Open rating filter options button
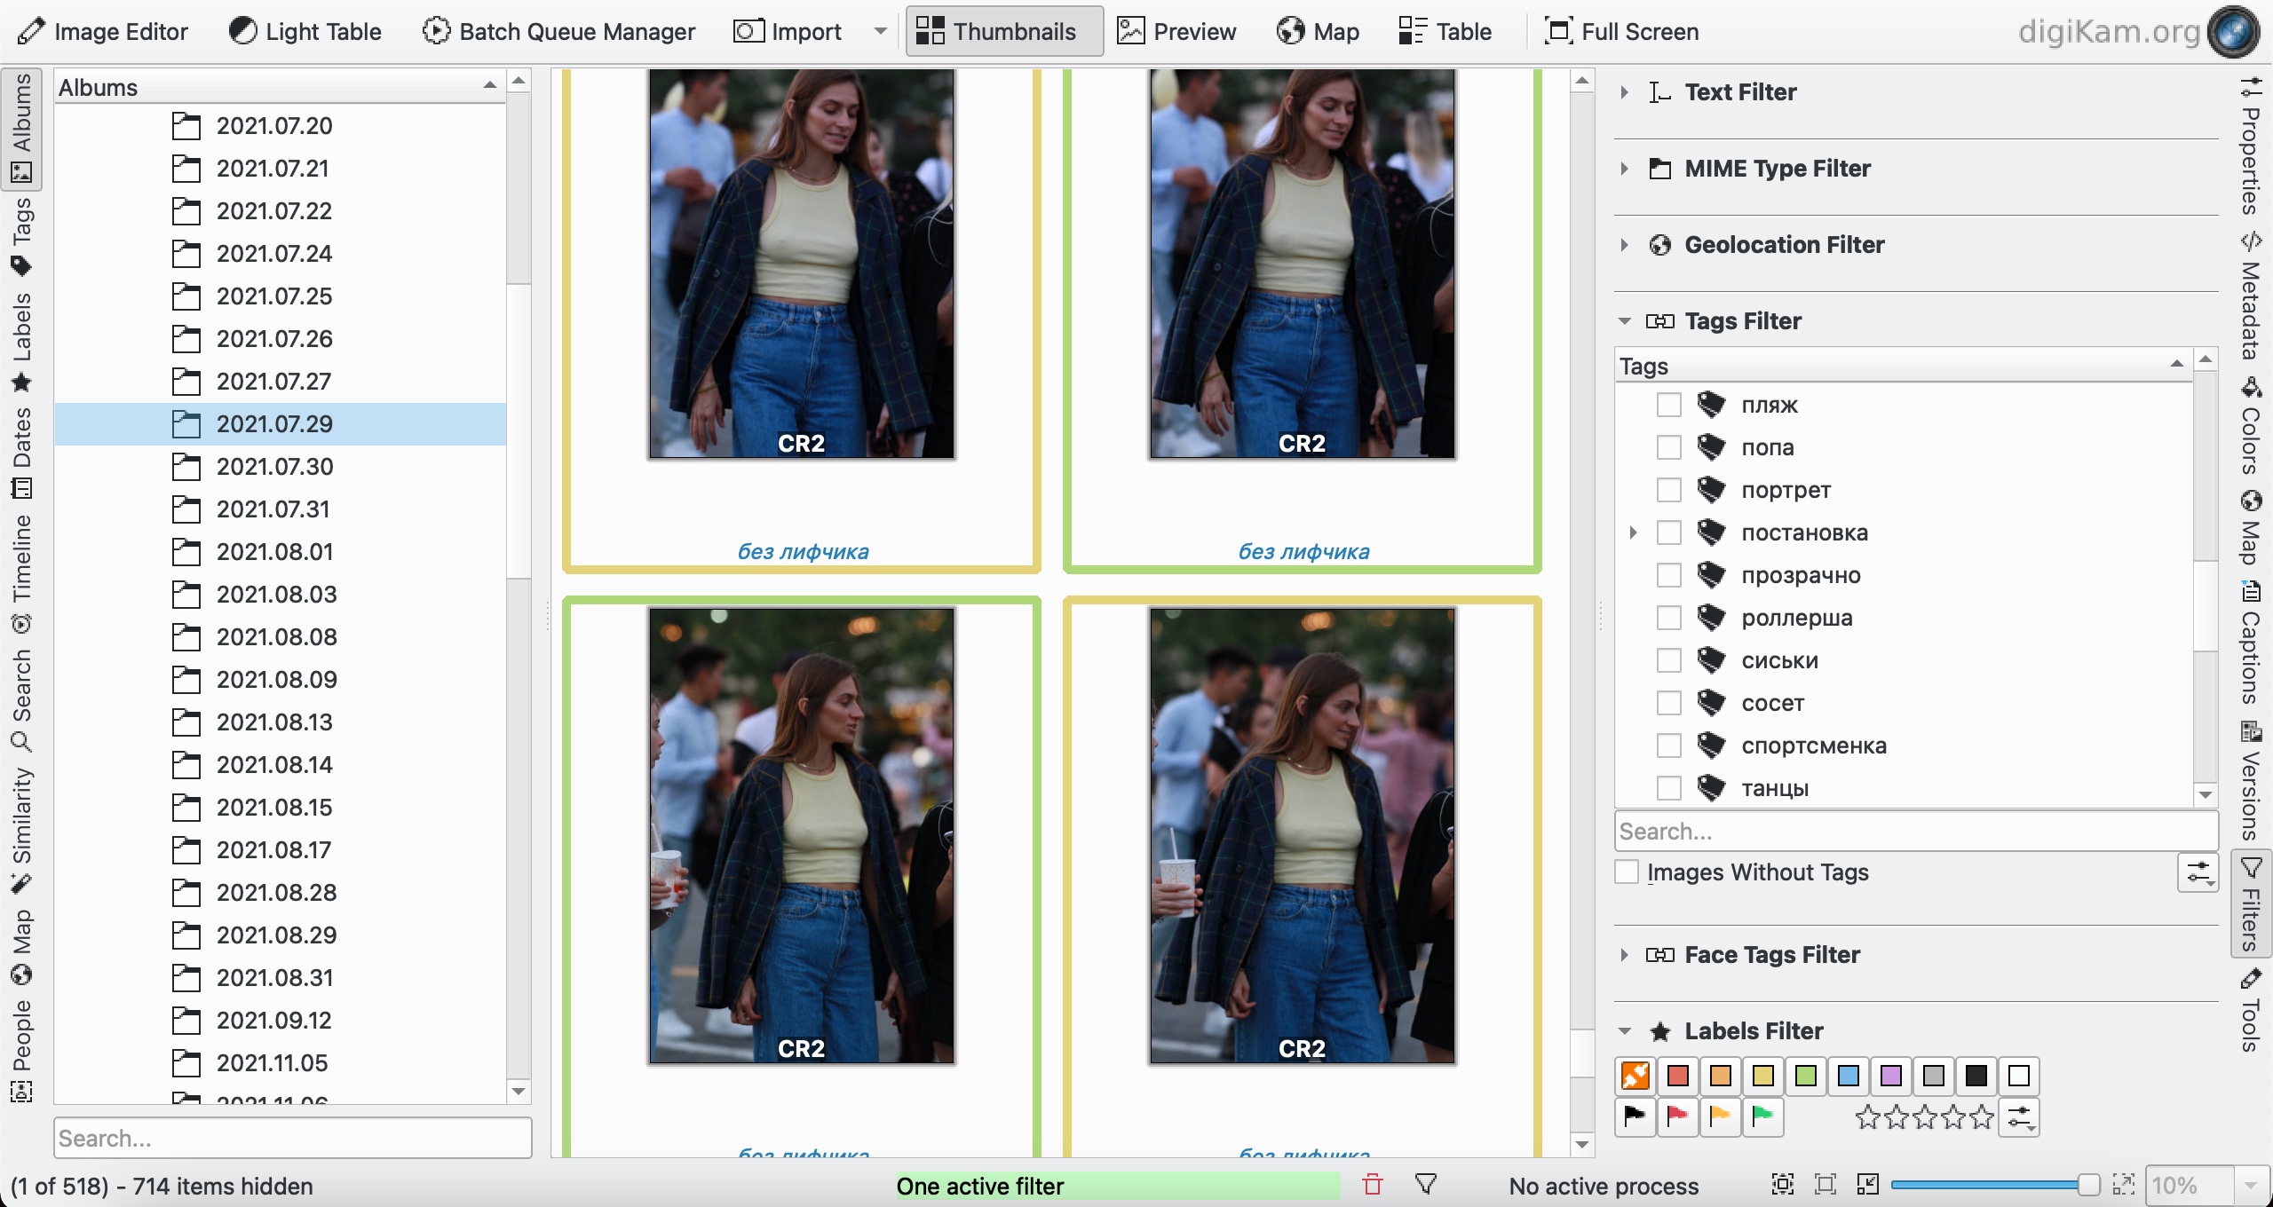Image resolution: width=2273 pixels, height=1207 pixels. [x=2019, y=1117]
